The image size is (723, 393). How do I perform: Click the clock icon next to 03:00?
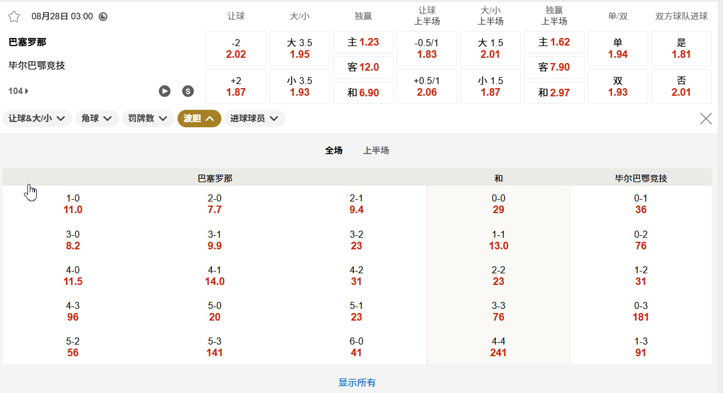(x=103, y=16)
